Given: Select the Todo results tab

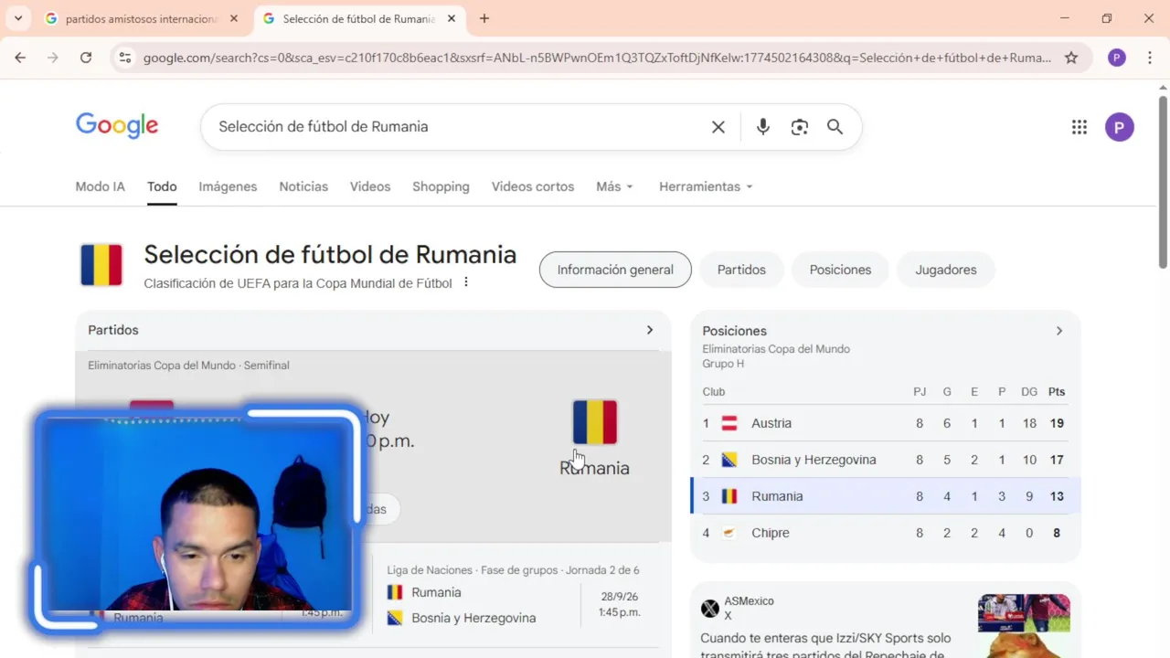Looking at the screenshot, I should [x=162, y=186].
